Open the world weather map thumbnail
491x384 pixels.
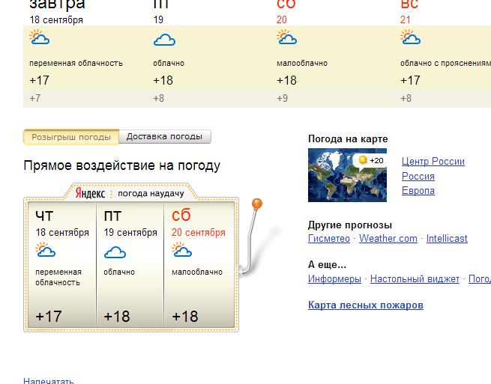pos(347,175)
